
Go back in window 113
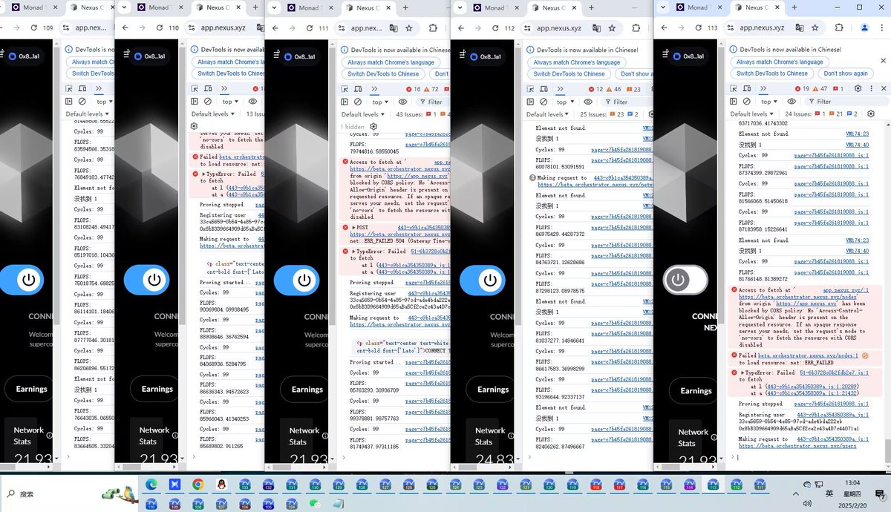pos(662,27)
